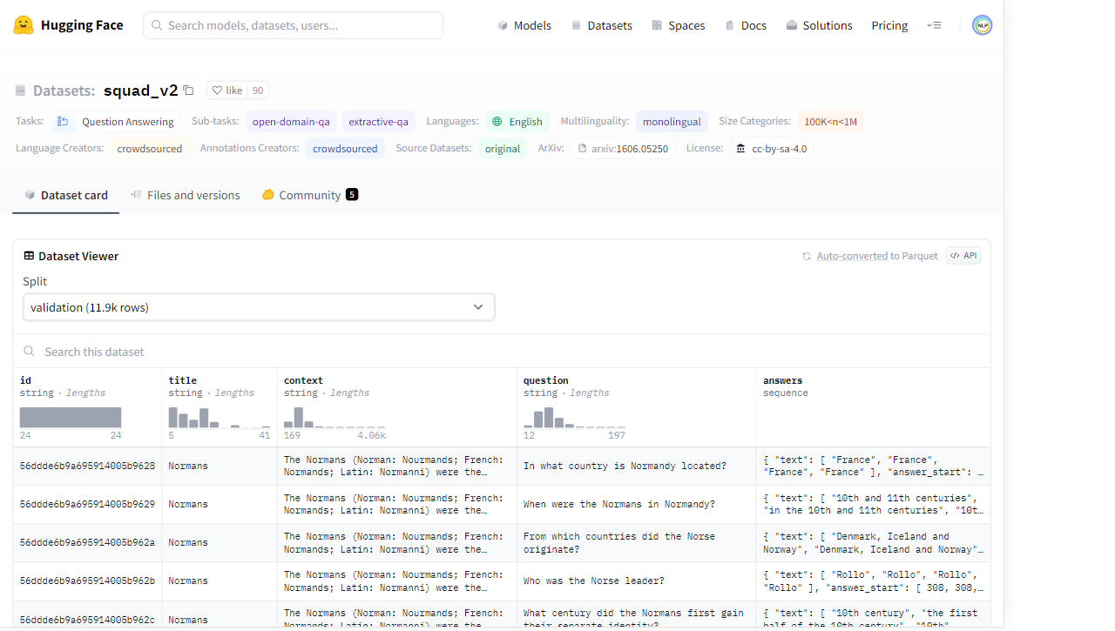Click the Dataset Viewer table icon

pos(29,256)
